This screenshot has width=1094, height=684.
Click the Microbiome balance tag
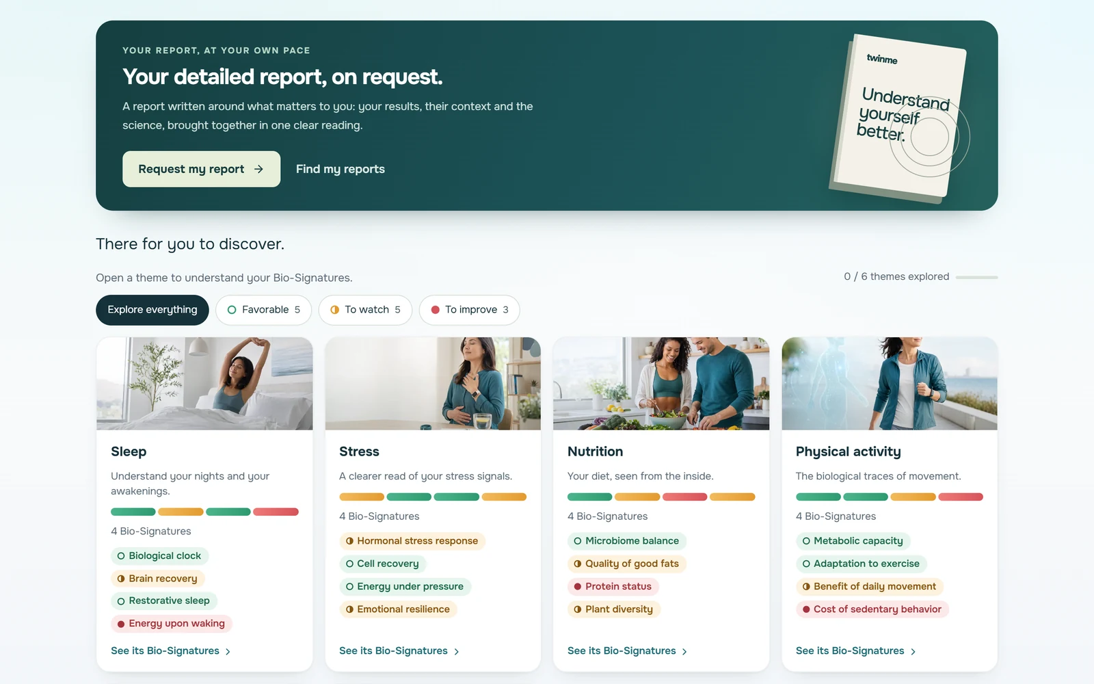627,541
